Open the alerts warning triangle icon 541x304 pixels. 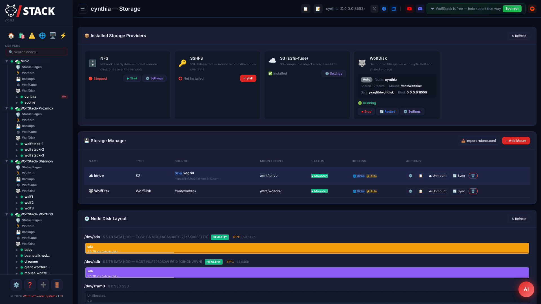32,35
